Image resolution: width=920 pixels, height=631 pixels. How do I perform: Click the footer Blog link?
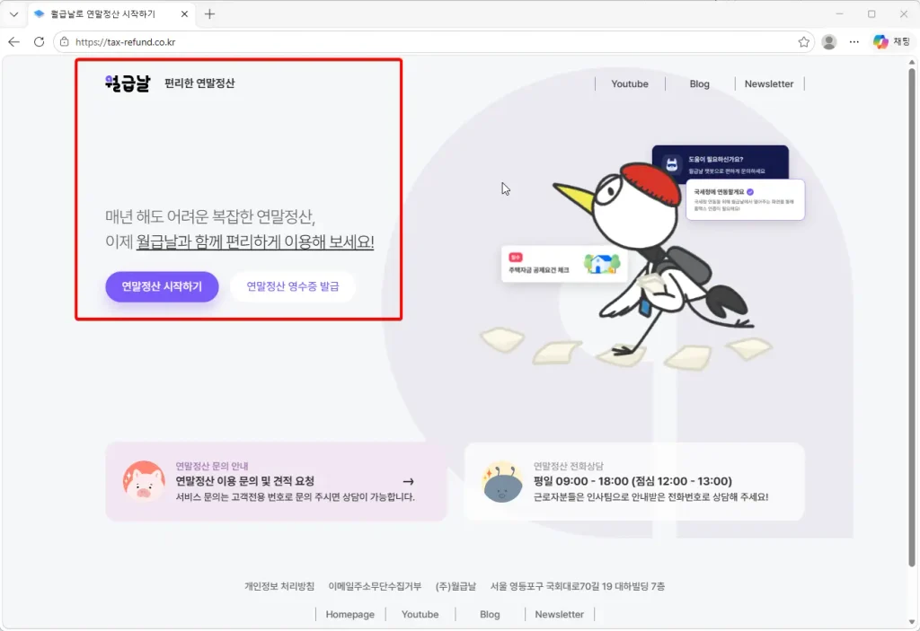[x=490, y=614]
